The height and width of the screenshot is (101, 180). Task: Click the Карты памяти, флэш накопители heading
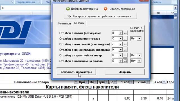(x=82, y=87)
